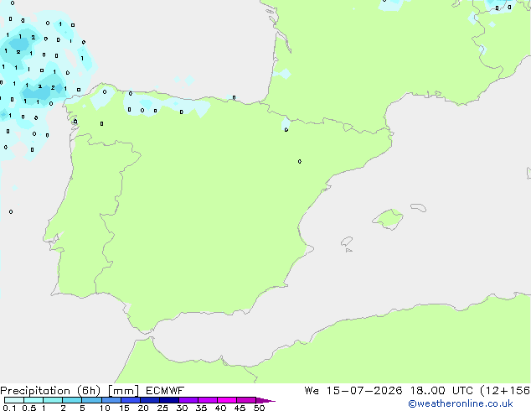Click the '10' legend scale label
Screen dimensions: 531x411
(x=105, y=408)
